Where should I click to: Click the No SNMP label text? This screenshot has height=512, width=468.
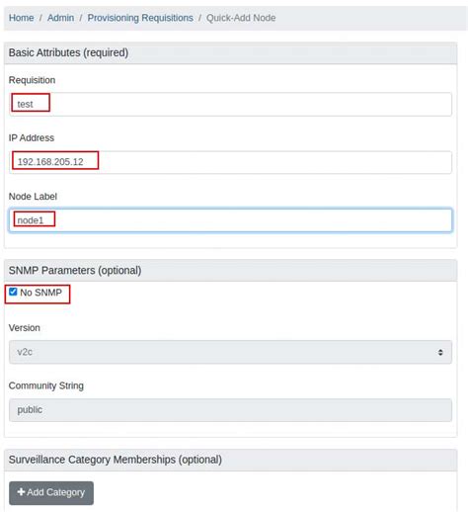coord(40,293)
